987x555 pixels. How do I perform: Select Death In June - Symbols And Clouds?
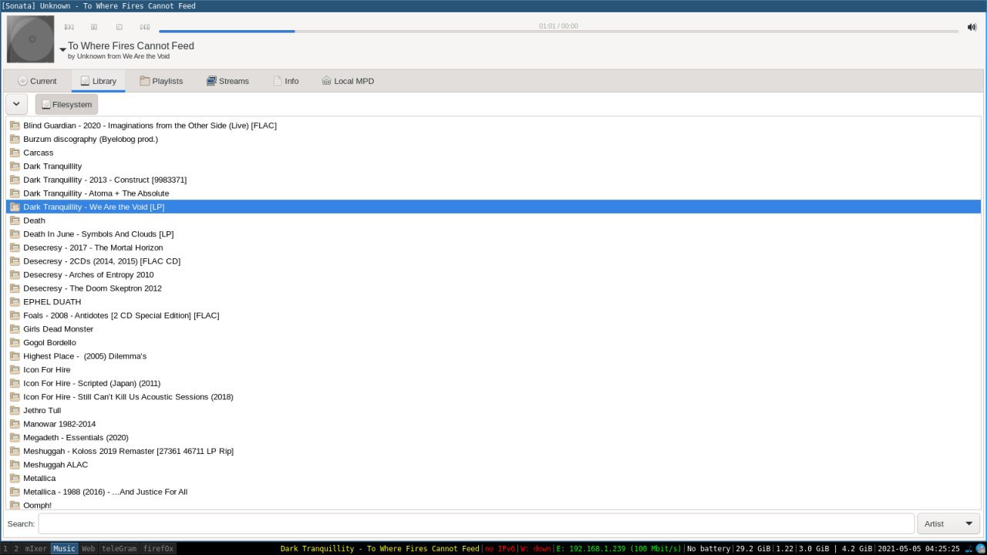tap(493, 234)
